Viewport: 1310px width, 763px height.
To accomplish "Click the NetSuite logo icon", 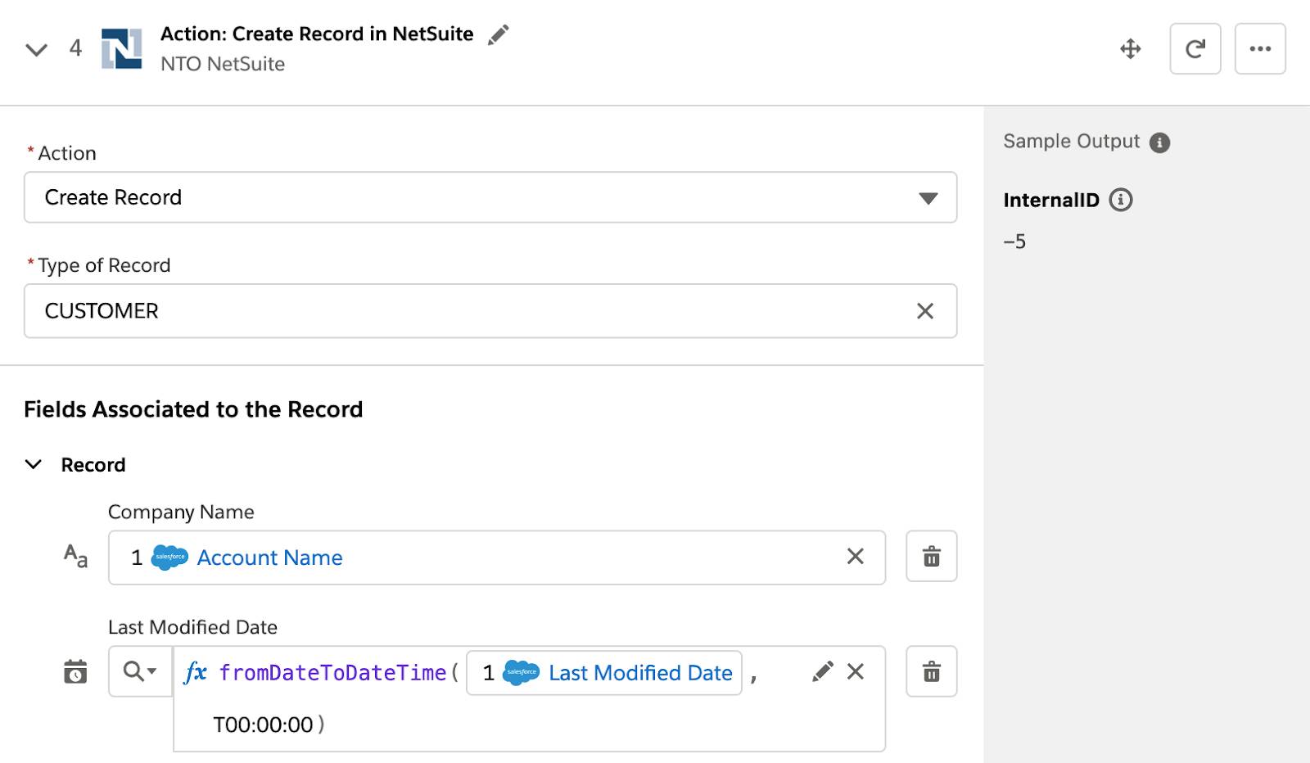I will click(121, 48).
